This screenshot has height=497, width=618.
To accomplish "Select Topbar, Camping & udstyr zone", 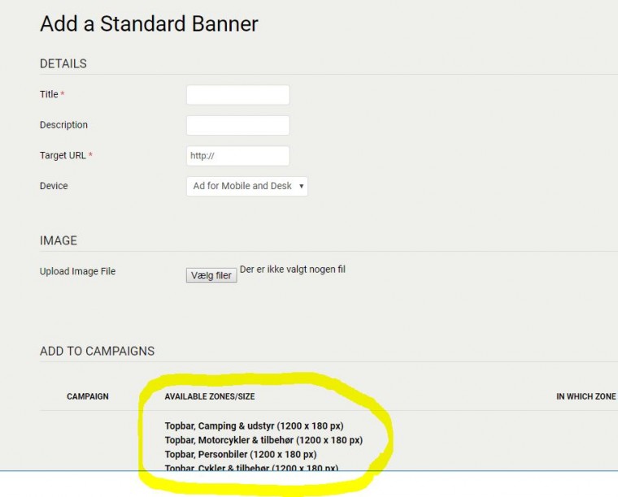I will (x=260, y=426).
